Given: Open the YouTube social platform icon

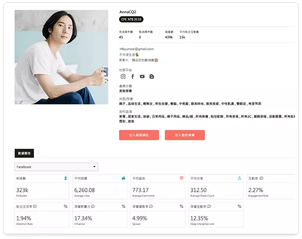Looking at the screenshot, I should click(x=142, y=77).
